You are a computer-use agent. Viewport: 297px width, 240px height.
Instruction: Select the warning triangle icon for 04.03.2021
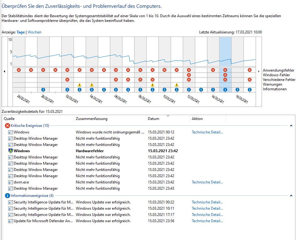tap(92, 85)
